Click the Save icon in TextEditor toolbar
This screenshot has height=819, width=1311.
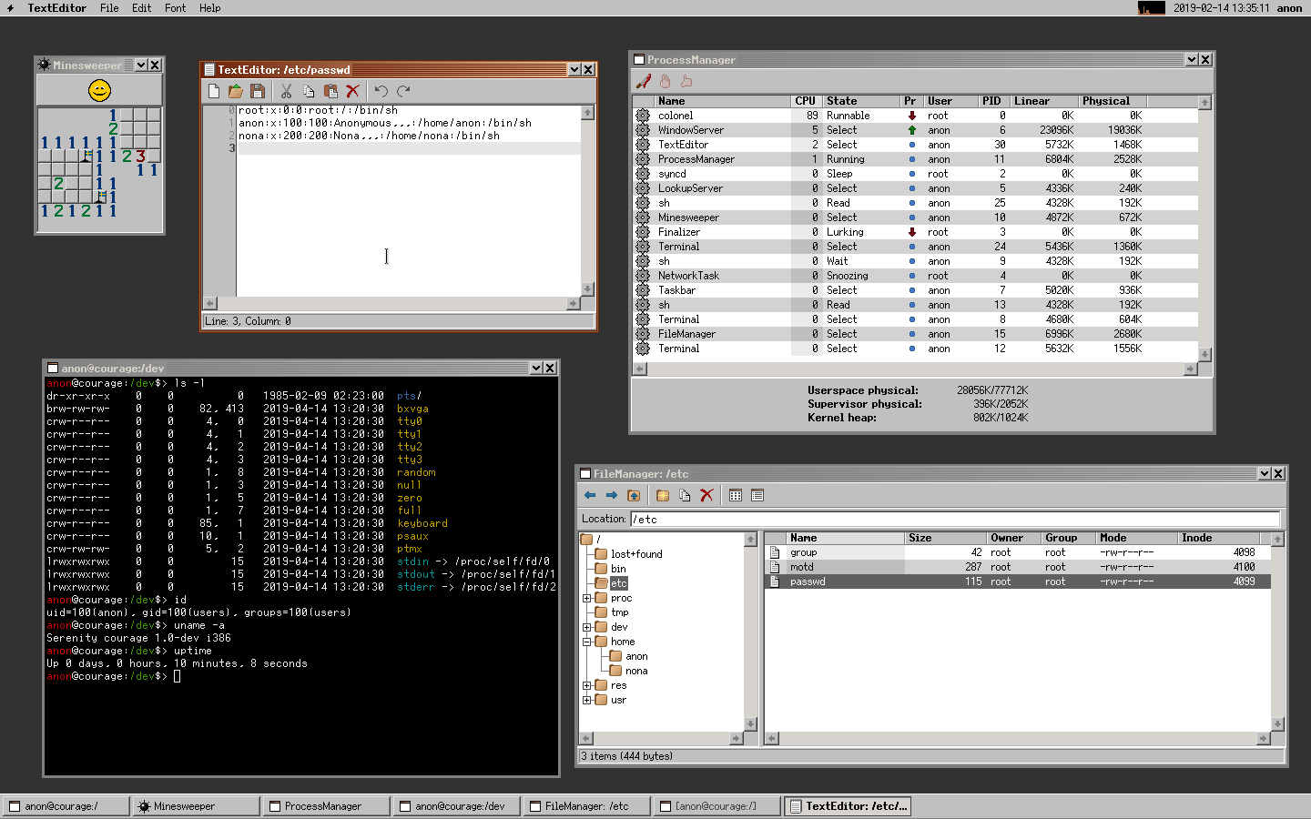258,91
